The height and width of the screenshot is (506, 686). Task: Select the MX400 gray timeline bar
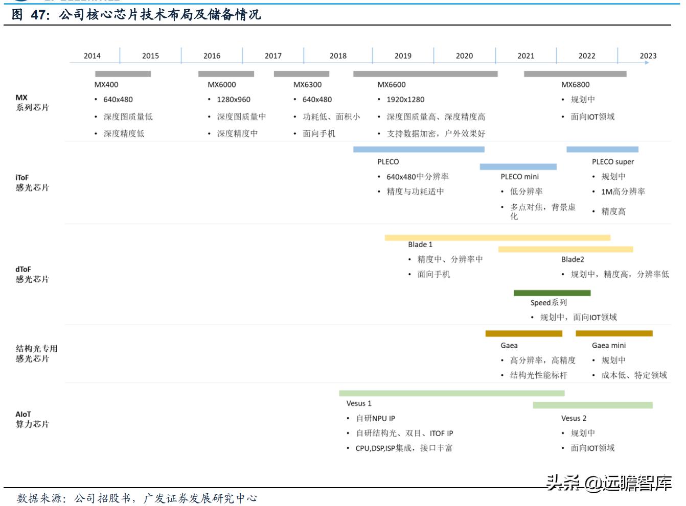123,73
